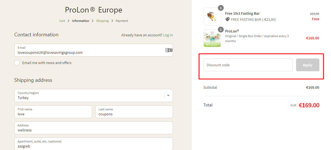
Task: Click the discount tag icon beside FREE FASTING BAR
Action: (x=227, y=19)
